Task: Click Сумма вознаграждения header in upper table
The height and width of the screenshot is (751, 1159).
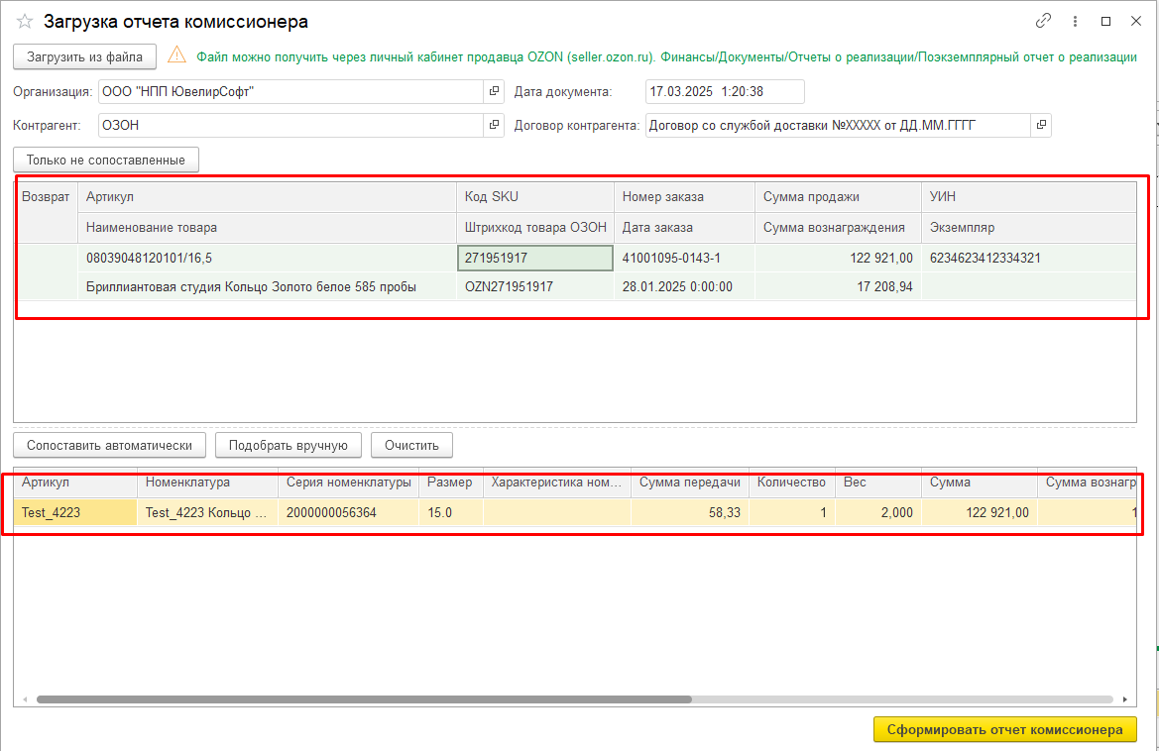Action: [x=838, y=228]
